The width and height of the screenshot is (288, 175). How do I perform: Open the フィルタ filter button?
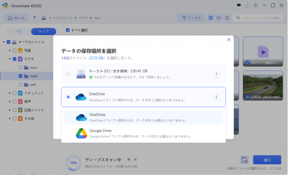pos(191,18)
